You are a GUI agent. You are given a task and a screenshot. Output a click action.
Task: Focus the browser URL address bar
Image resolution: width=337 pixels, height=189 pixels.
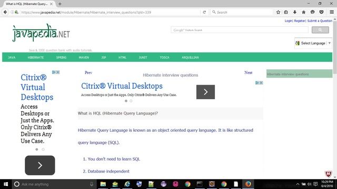[110, 12]
